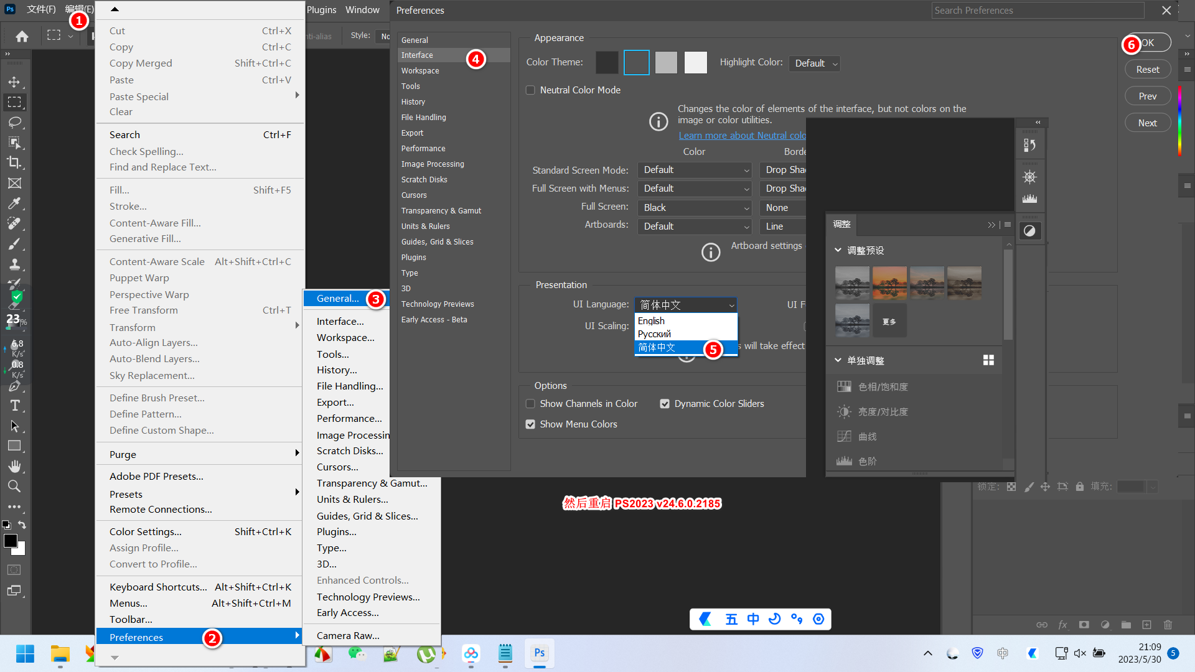Swap foreground and background colors icon

point(22,525)
